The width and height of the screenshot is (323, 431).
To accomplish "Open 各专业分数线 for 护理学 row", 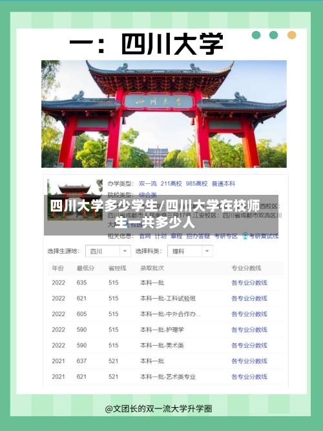I will tap(249, 330).
